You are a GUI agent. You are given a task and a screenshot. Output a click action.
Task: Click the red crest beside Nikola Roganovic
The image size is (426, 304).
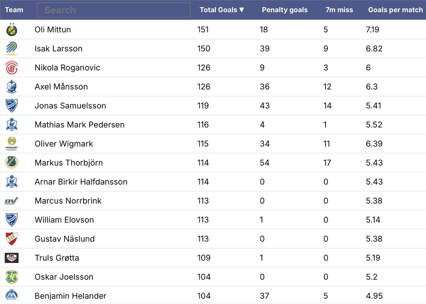12,68
